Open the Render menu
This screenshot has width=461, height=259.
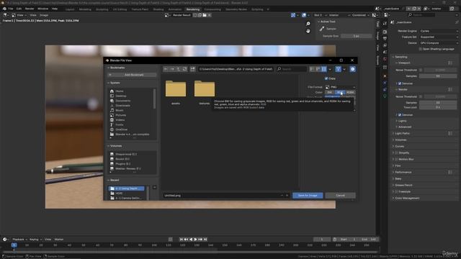(x=30, y=9)
